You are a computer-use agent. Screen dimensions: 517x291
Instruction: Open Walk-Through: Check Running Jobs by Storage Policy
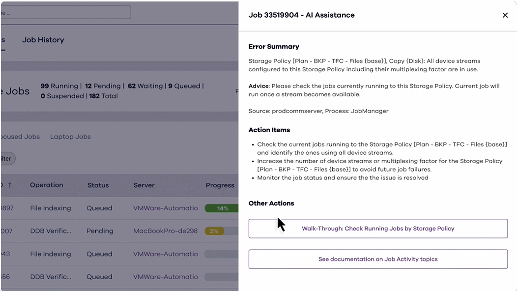(x=378, y=228)
